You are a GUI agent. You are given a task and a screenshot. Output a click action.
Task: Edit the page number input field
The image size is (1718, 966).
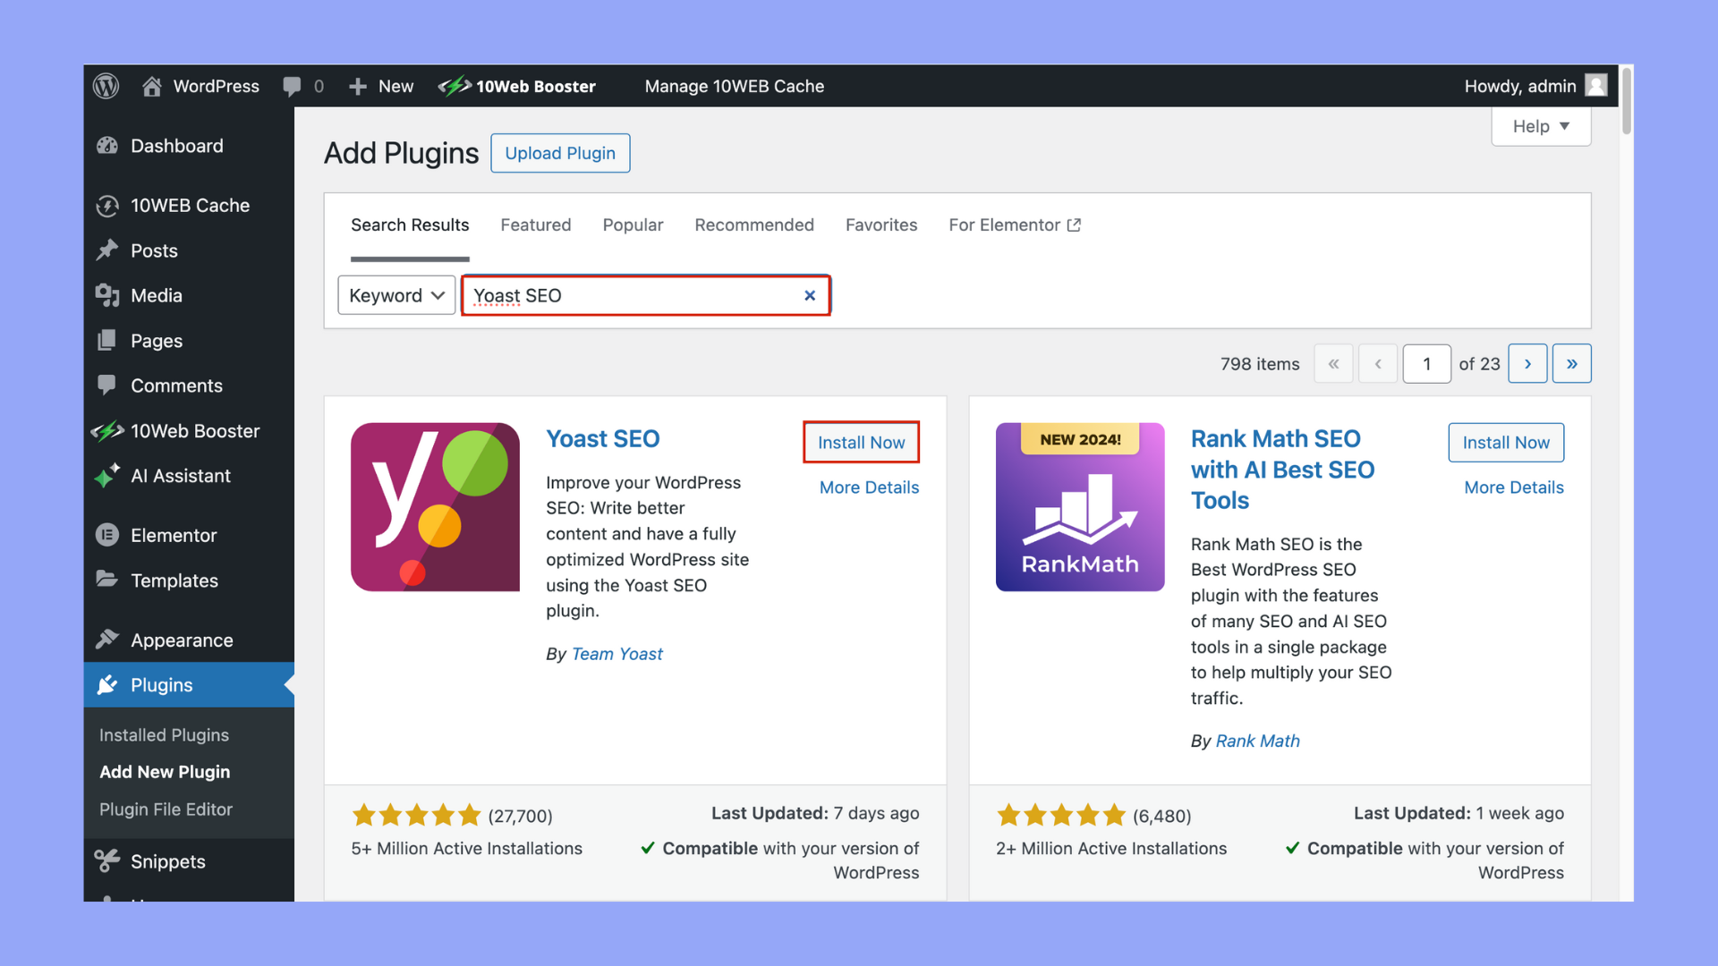[1427, 363]
